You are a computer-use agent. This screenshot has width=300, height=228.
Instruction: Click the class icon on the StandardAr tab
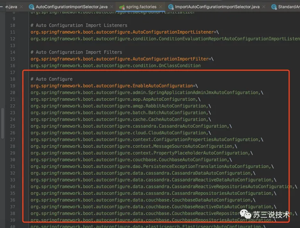tap(274, 7)
